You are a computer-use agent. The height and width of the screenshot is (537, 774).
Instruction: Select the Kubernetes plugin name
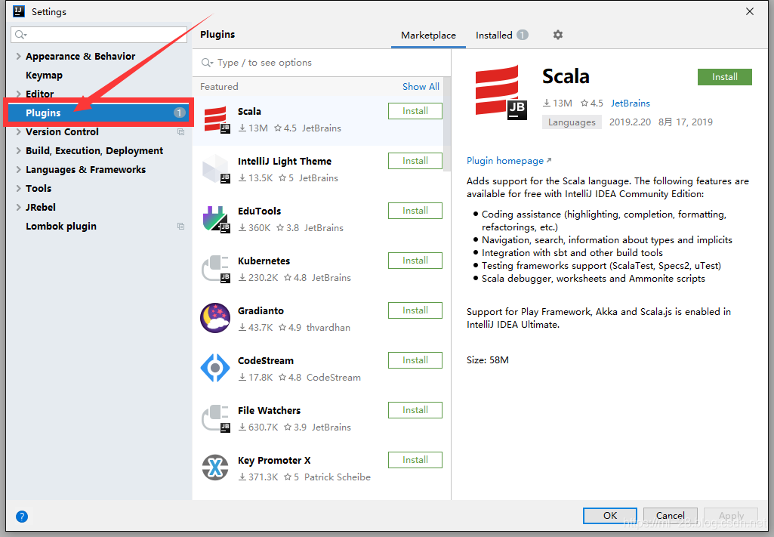pos(264,261)
